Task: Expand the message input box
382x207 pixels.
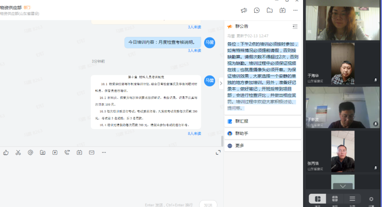Action: (218, 152)
